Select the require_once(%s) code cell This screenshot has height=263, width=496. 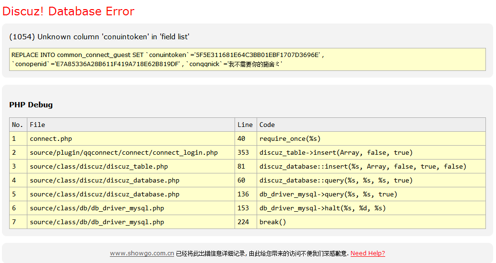click(371, 138)
